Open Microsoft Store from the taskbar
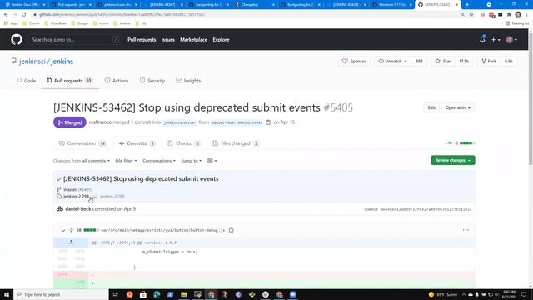 pyautogui.click(x=143, y=294)
